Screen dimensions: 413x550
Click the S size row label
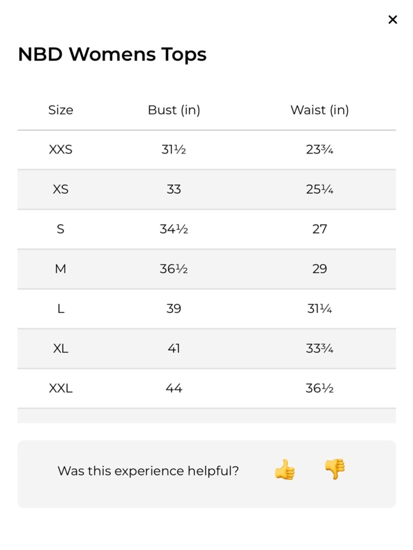pos(60,229)
